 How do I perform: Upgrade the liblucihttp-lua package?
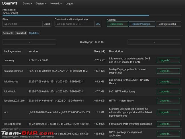click(168, 82)
